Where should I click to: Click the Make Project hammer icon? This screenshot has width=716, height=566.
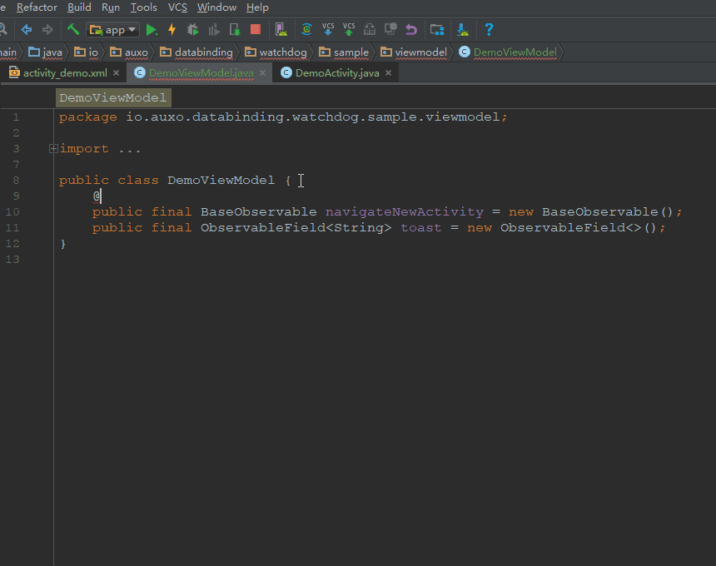pyautogui.click(x=73, y=30)
